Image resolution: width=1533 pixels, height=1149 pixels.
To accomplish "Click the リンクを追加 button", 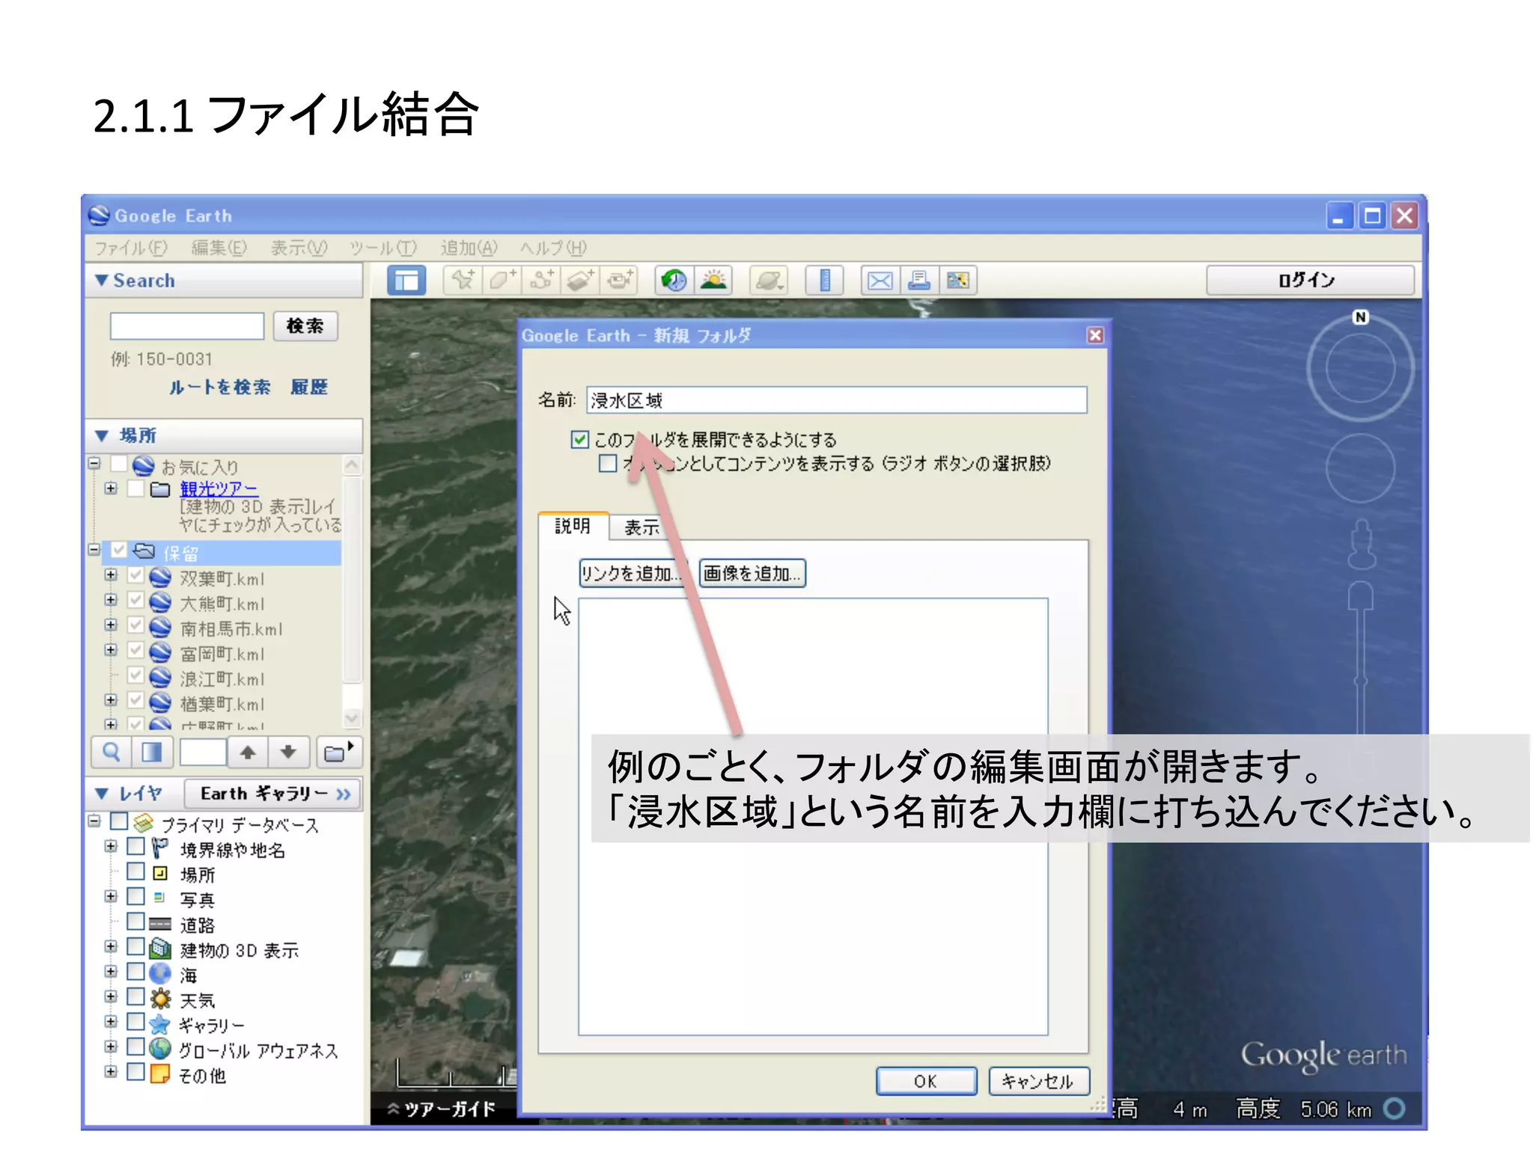I will 633,573.
